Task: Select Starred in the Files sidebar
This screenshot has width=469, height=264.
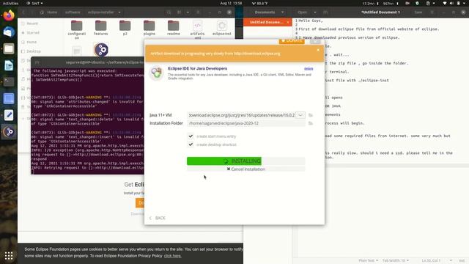Action: coord(32,32)
